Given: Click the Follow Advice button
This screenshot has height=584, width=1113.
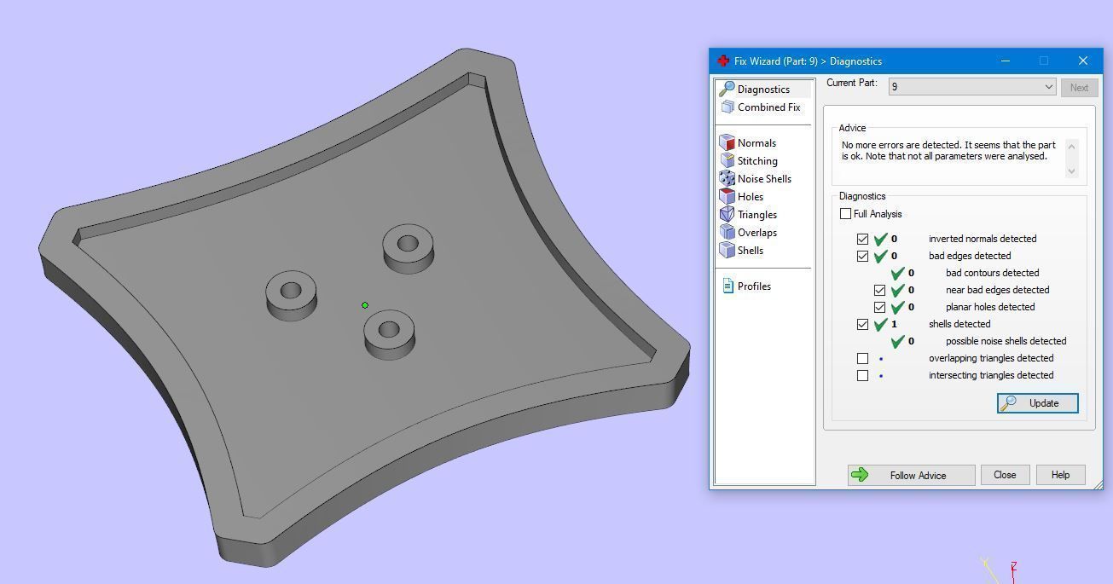Looking at the screenshot, I should tap(911, 475).
